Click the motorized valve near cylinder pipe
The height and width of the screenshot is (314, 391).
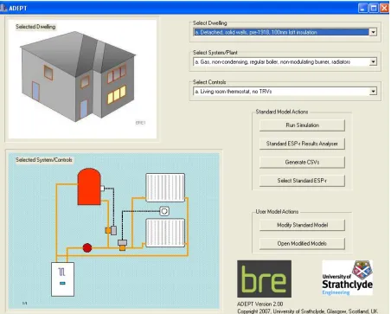(111, 230)
